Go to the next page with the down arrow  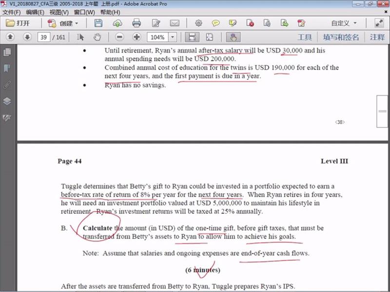point(27,37)
